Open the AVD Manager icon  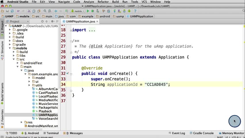[119, 11]
